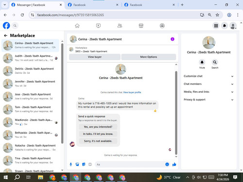
Task: Choose a sticker from the composer
Action: (84, 165)
